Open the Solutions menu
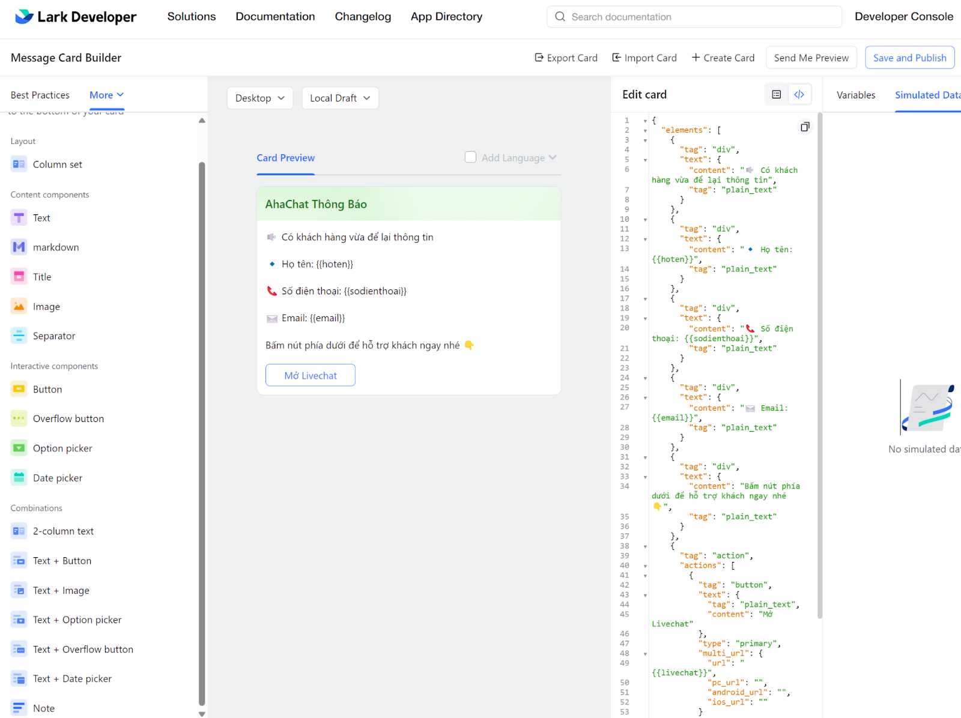Image resolution: width=961 pixels, height=718 pixels. [192, 17]
